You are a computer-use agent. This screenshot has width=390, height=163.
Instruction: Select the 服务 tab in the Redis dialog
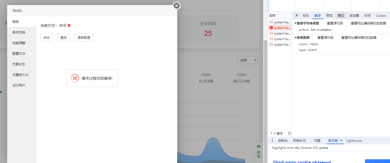(x=22, y=22)
